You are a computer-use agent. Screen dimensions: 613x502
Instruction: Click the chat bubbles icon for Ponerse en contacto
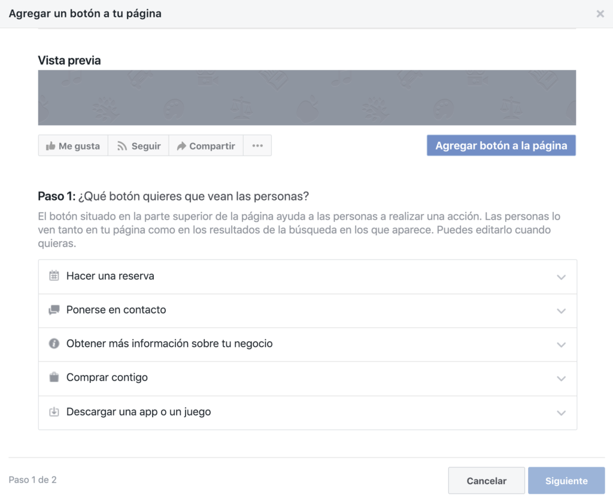(x=54, y=310)
